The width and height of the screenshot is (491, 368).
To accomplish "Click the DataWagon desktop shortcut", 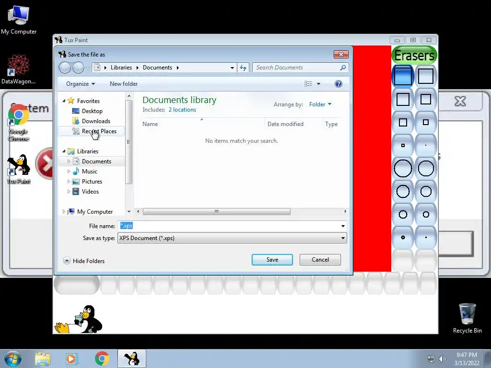I will 19,69.
